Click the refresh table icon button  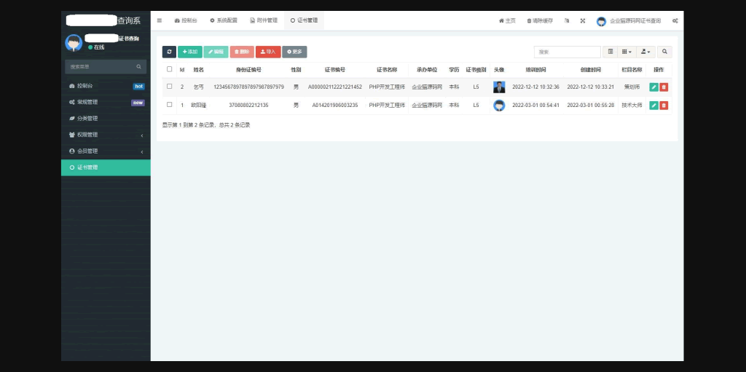coord(169,52)
